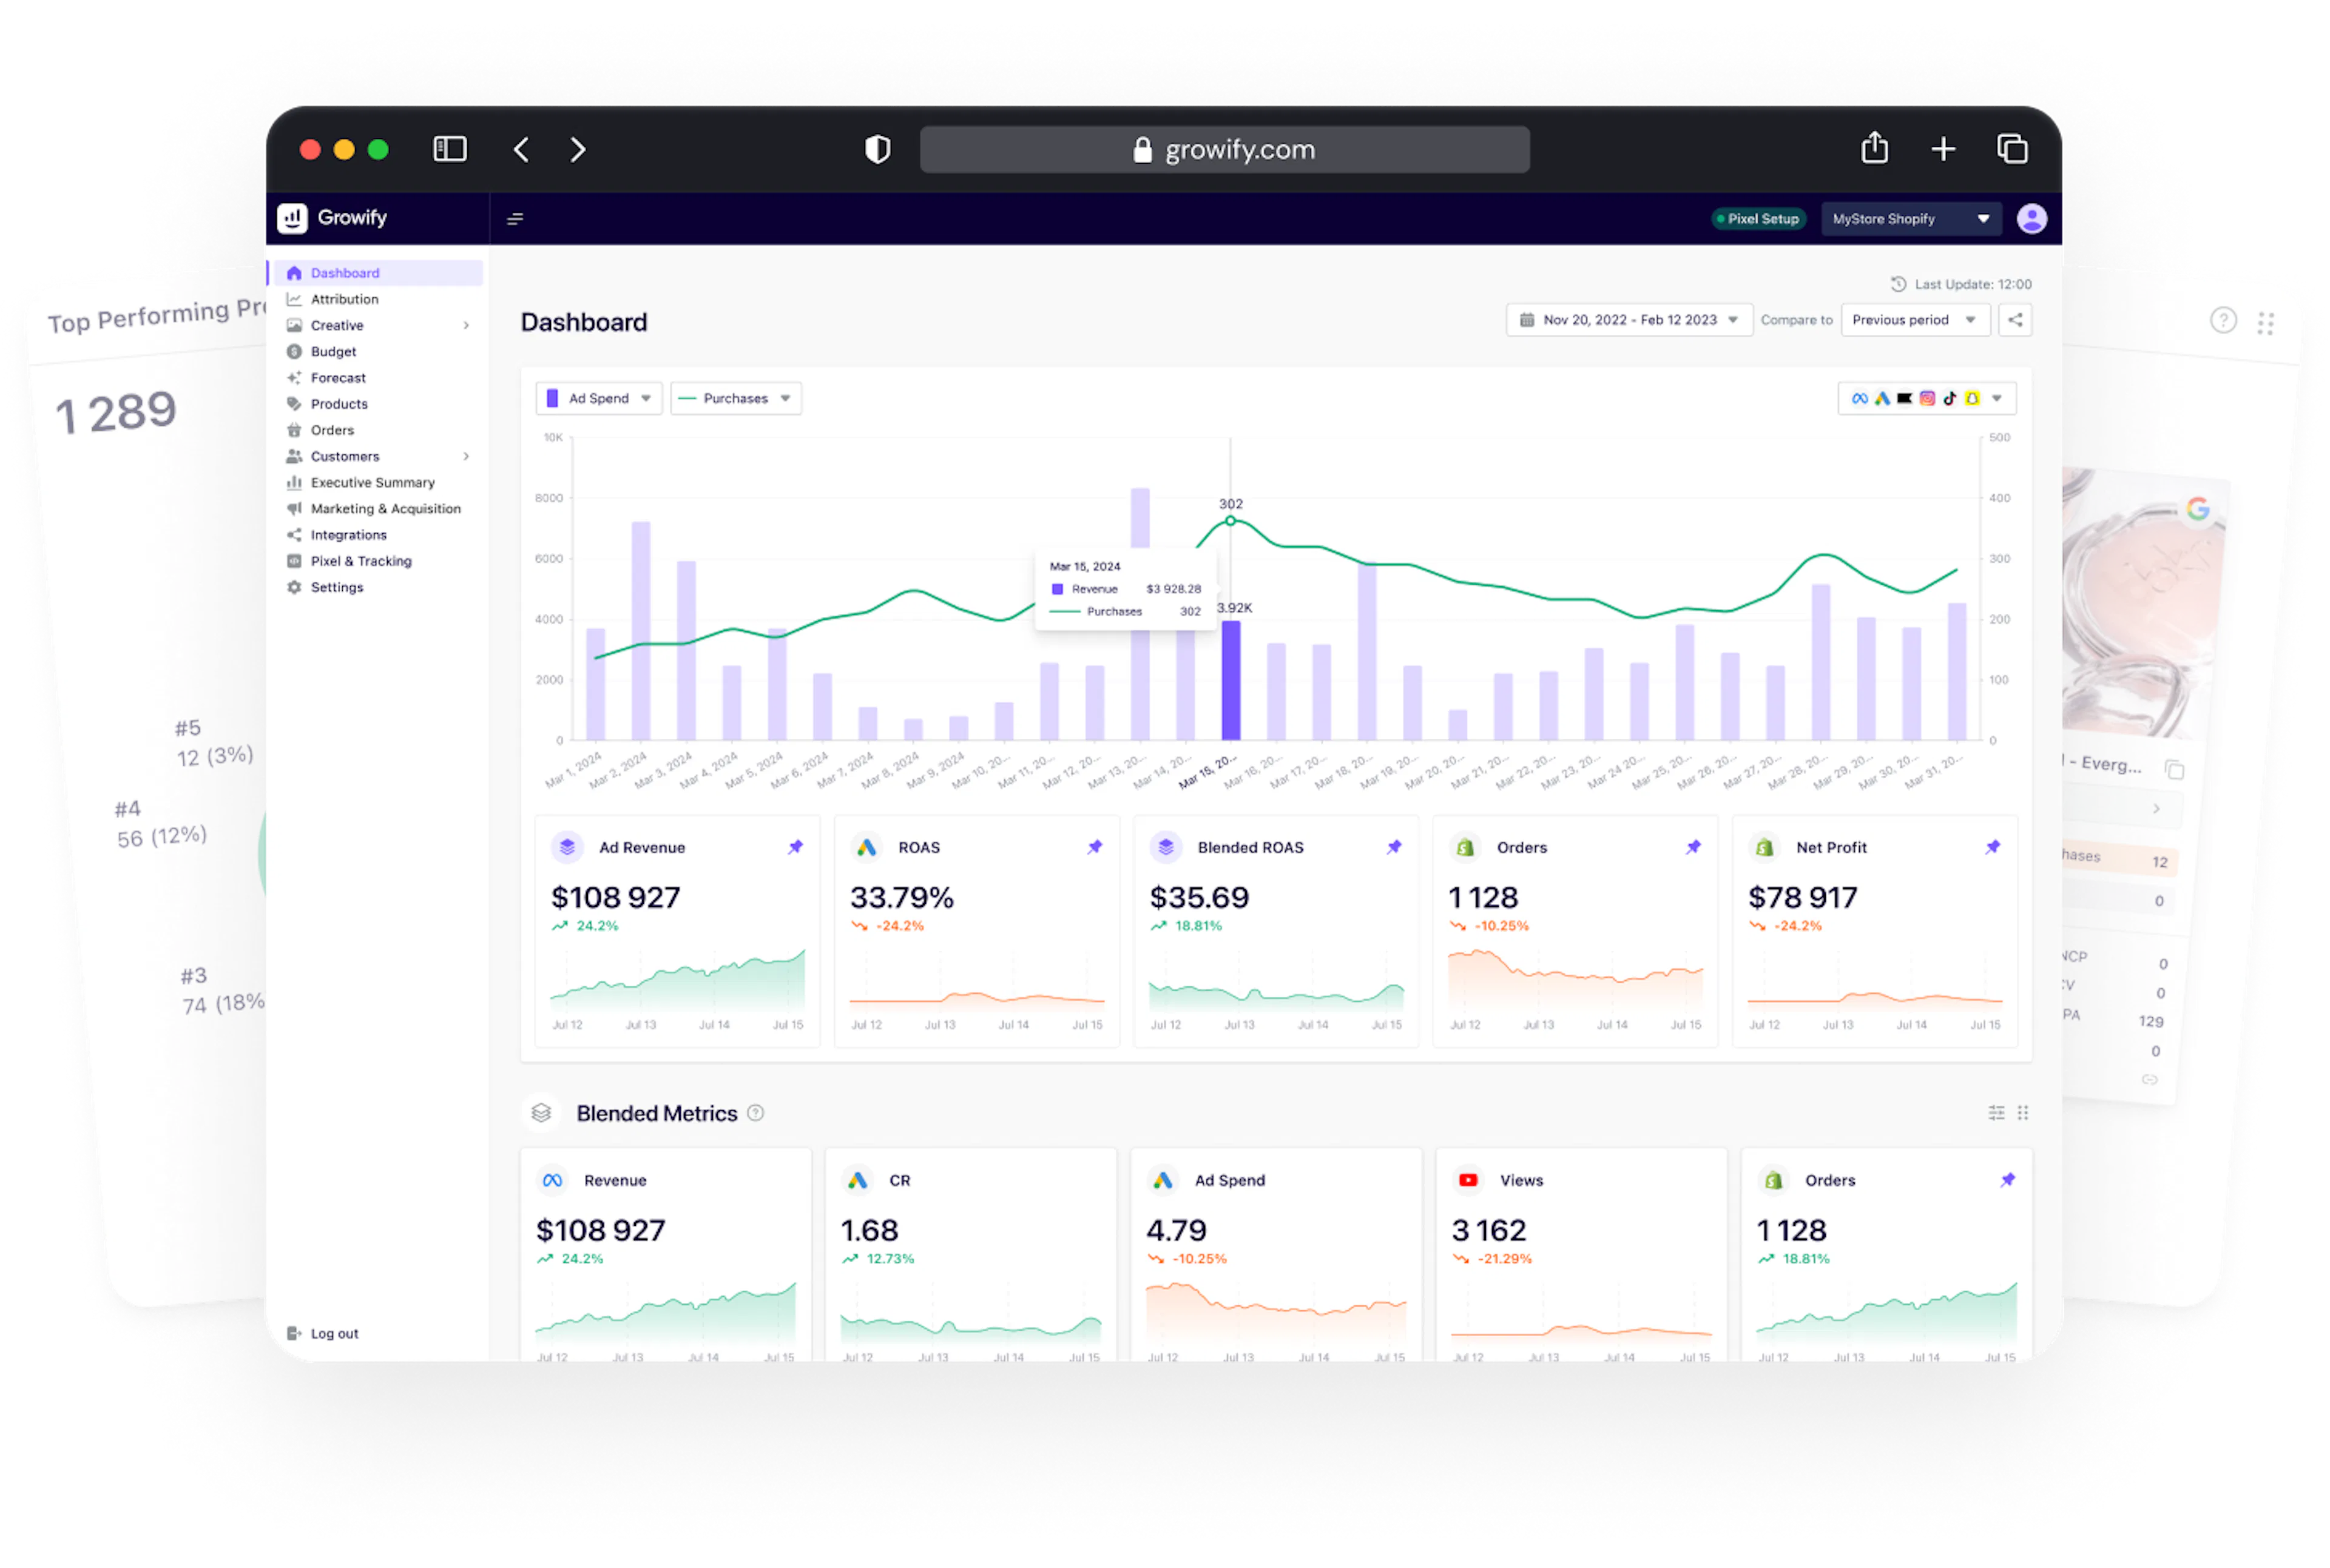Open the user profile avatar
2330x1568 pixels.
point(2031,219)
